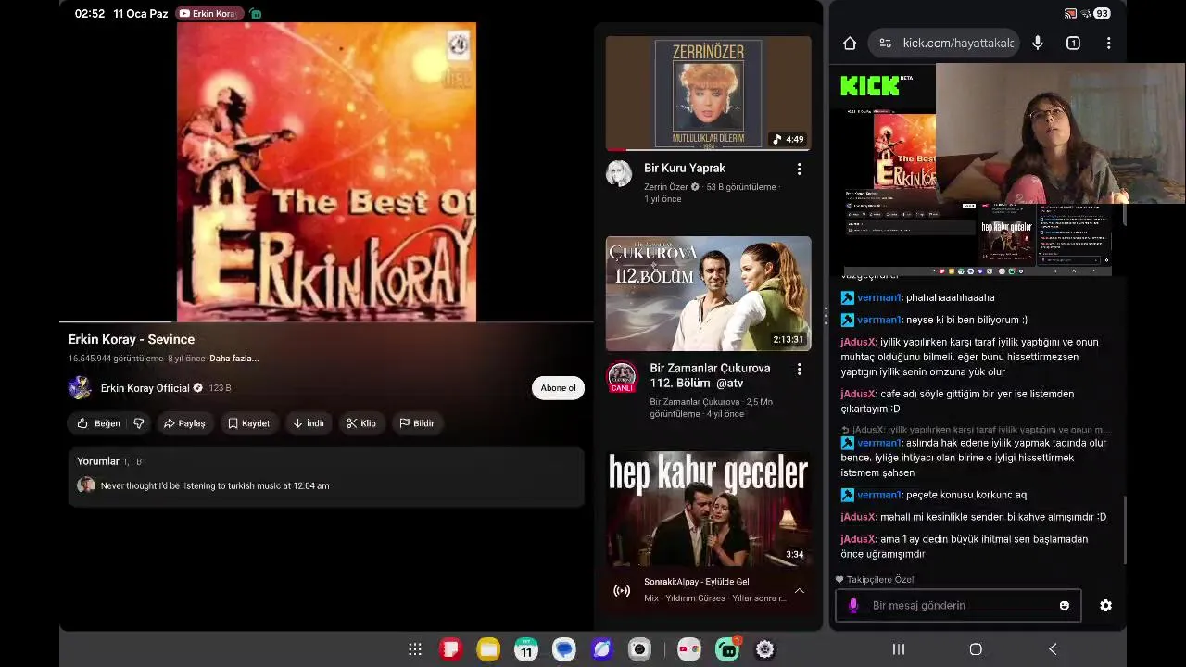The image size is (1186, 667).
Task: Tap the back navigation arrow
Action: click(x=1053, y=649)
